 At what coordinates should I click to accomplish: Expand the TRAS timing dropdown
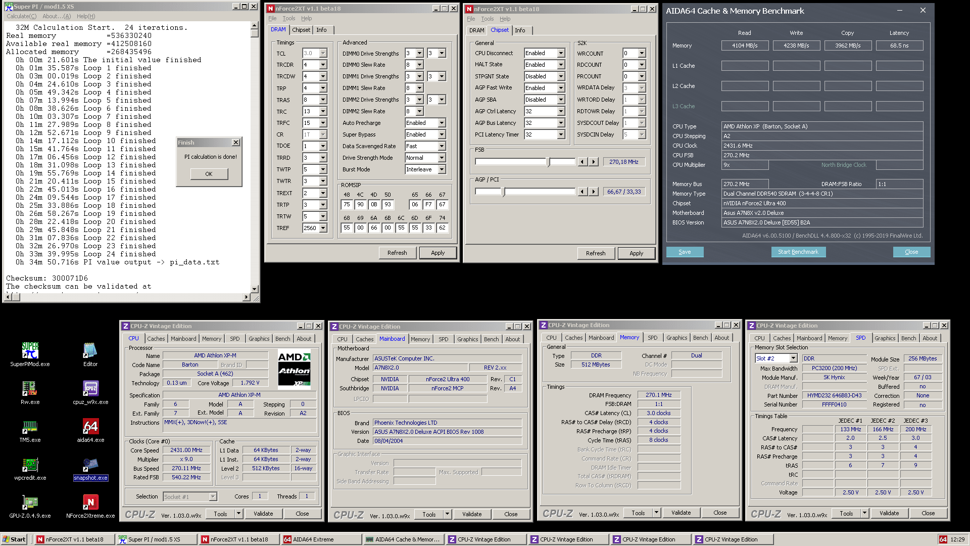323,100
